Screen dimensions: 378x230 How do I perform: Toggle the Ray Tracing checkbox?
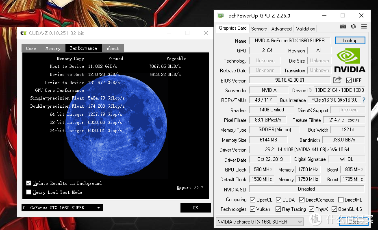(x=278, y=209)
